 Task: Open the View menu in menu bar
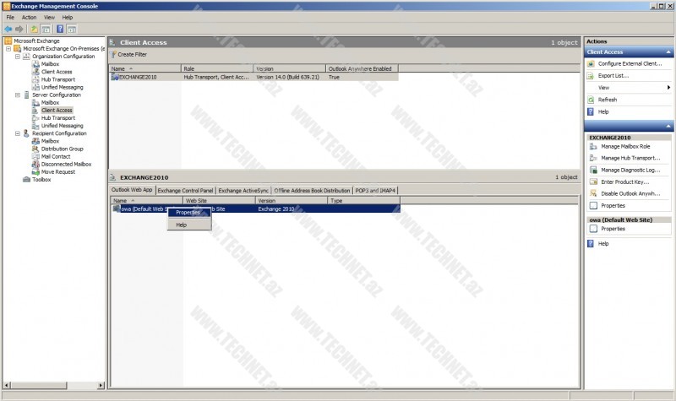pos(49,18)
